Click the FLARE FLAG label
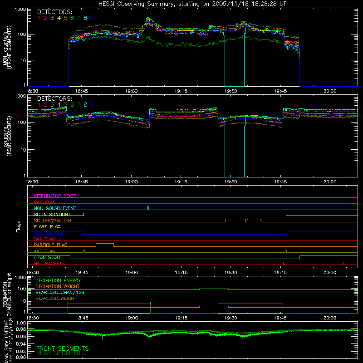Viewport: 363px width, 363px height. click(47, 226)
